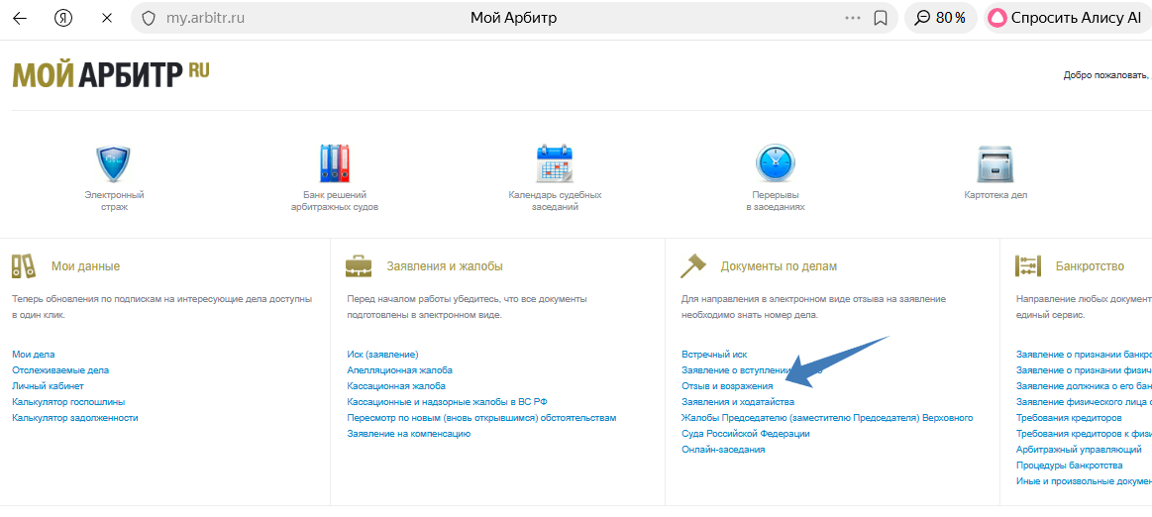Open the address bar three-dots menu
Viewport: 1152px width, 517px height.
coord(853,19)
